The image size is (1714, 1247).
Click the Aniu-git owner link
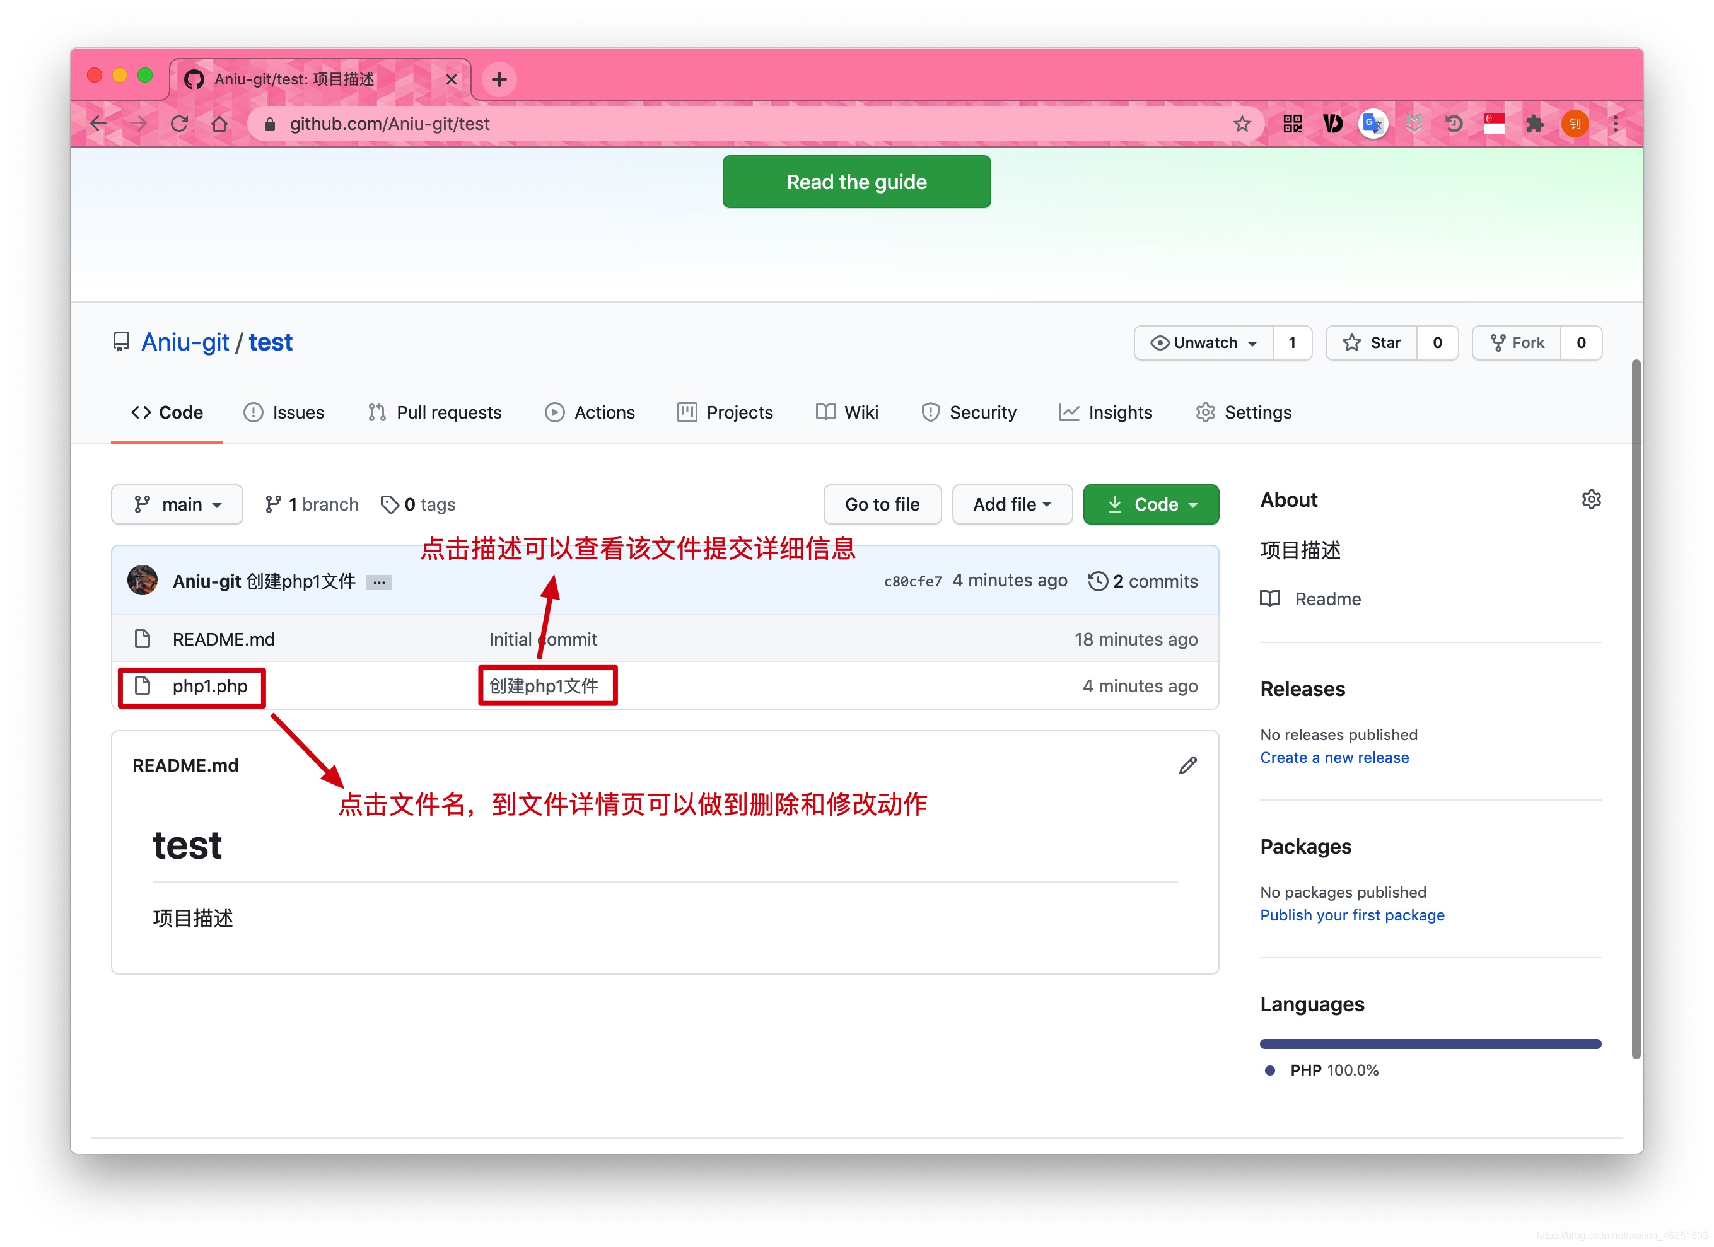tap(185, 342)
